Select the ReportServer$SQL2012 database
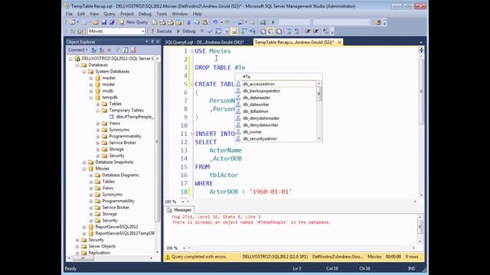 tap(116, 227)
